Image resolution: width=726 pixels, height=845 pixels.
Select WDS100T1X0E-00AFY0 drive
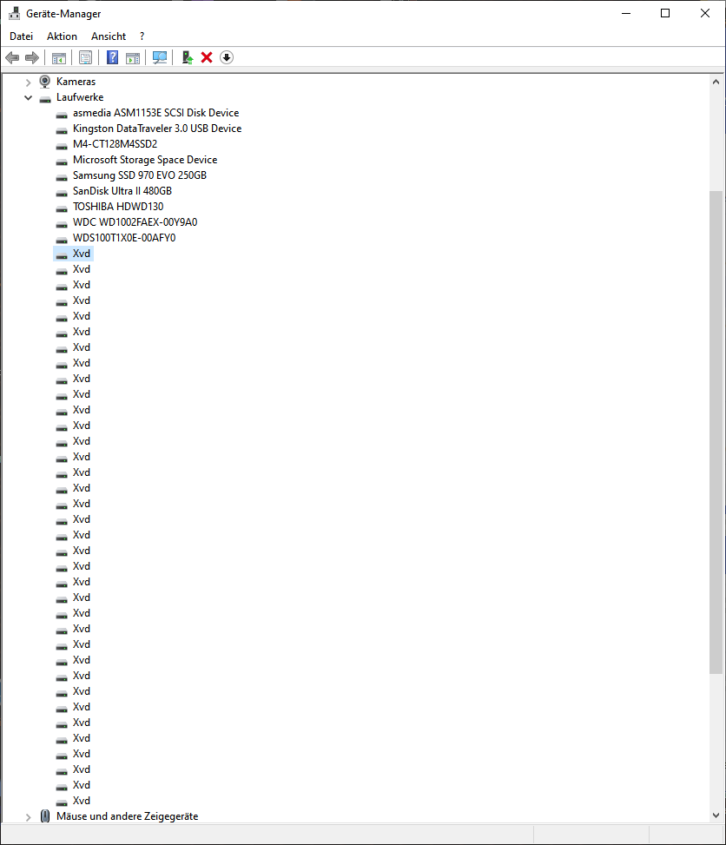tap(124, 238)
